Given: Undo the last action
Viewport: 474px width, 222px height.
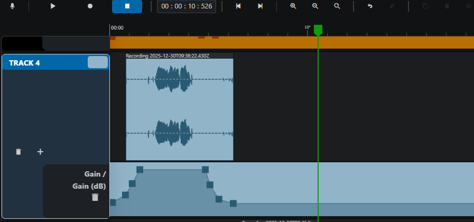Looking at the screenshot, I should (x=370, y=6).
